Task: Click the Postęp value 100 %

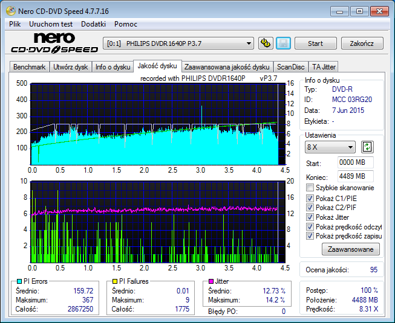Action: coord(370,290)
